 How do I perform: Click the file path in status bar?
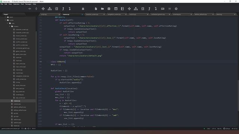(x=10, y=128)
